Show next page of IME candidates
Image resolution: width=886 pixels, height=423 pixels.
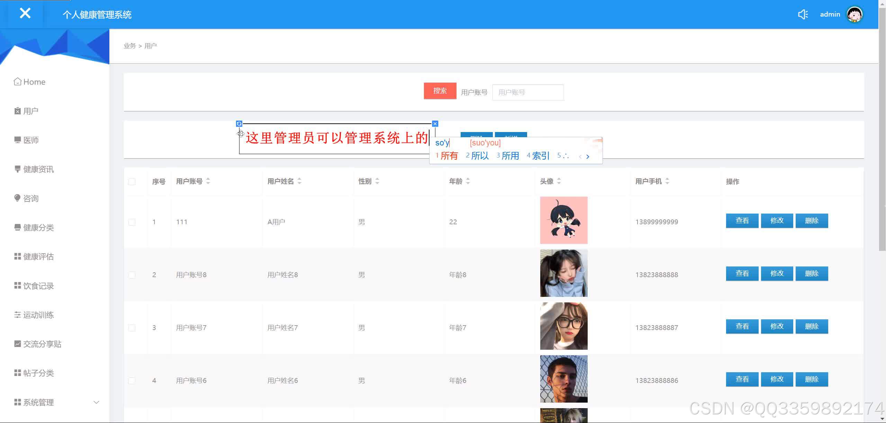point(588,157)
